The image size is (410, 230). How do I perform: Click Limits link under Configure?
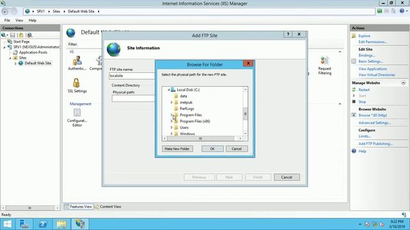(365, 136)
